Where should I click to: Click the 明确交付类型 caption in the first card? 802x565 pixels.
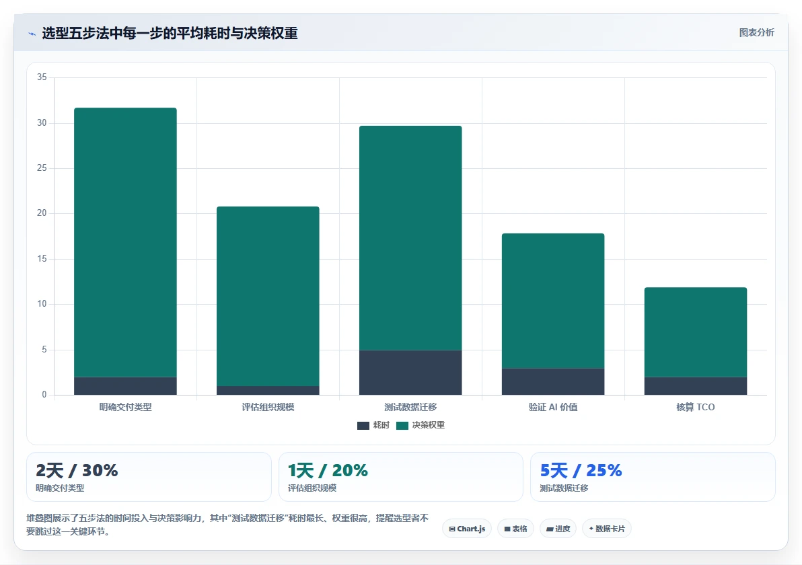click(x=60, y=488)
